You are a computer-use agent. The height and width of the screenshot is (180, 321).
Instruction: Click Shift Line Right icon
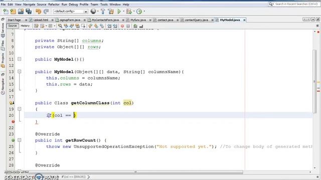coord(115,26)
